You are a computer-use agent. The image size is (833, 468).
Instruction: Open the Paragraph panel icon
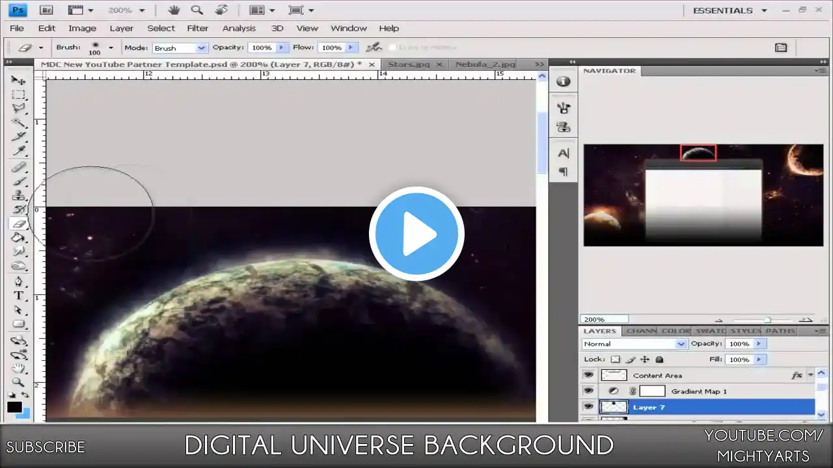tap(564, 172)
